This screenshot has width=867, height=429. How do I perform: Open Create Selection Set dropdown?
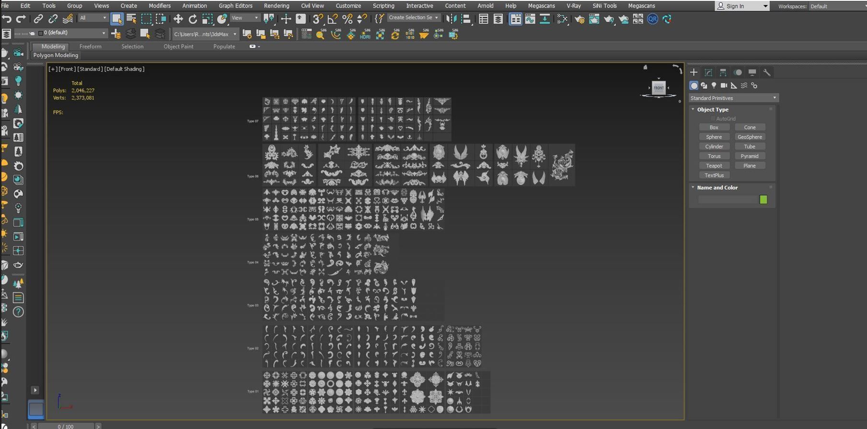tap(414, 18)
